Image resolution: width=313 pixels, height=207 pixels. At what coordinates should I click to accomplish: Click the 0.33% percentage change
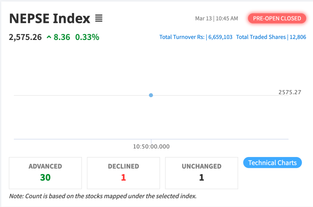click(87, 37)
